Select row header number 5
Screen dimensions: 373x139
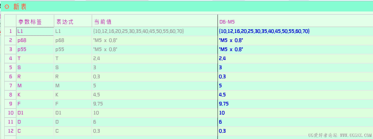click(x=10, y=68)
